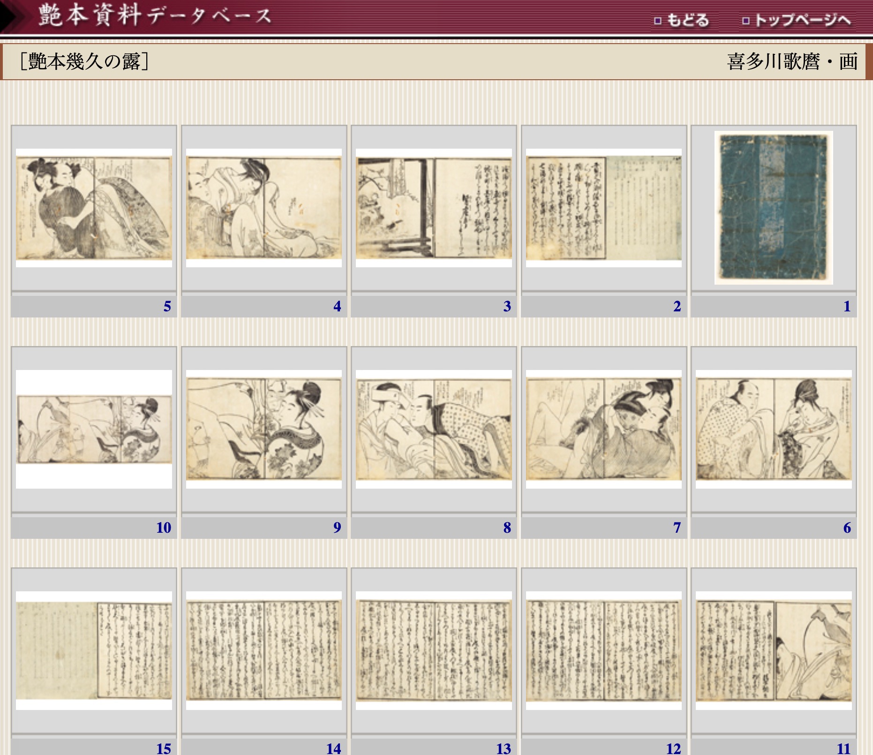View text page spread 12 thumbnail
Screen dimensions: 873x755
pos(603,650)
